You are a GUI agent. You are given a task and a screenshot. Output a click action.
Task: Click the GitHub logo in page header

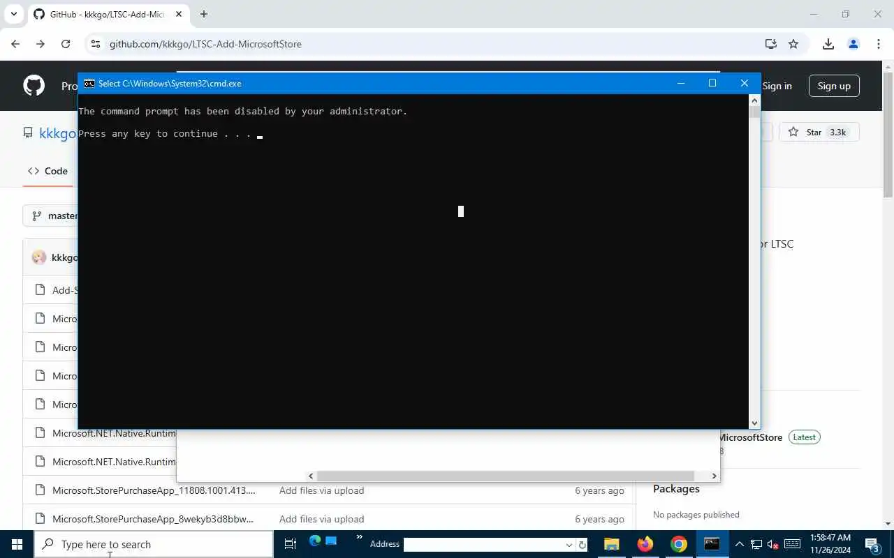pos(34,86)
